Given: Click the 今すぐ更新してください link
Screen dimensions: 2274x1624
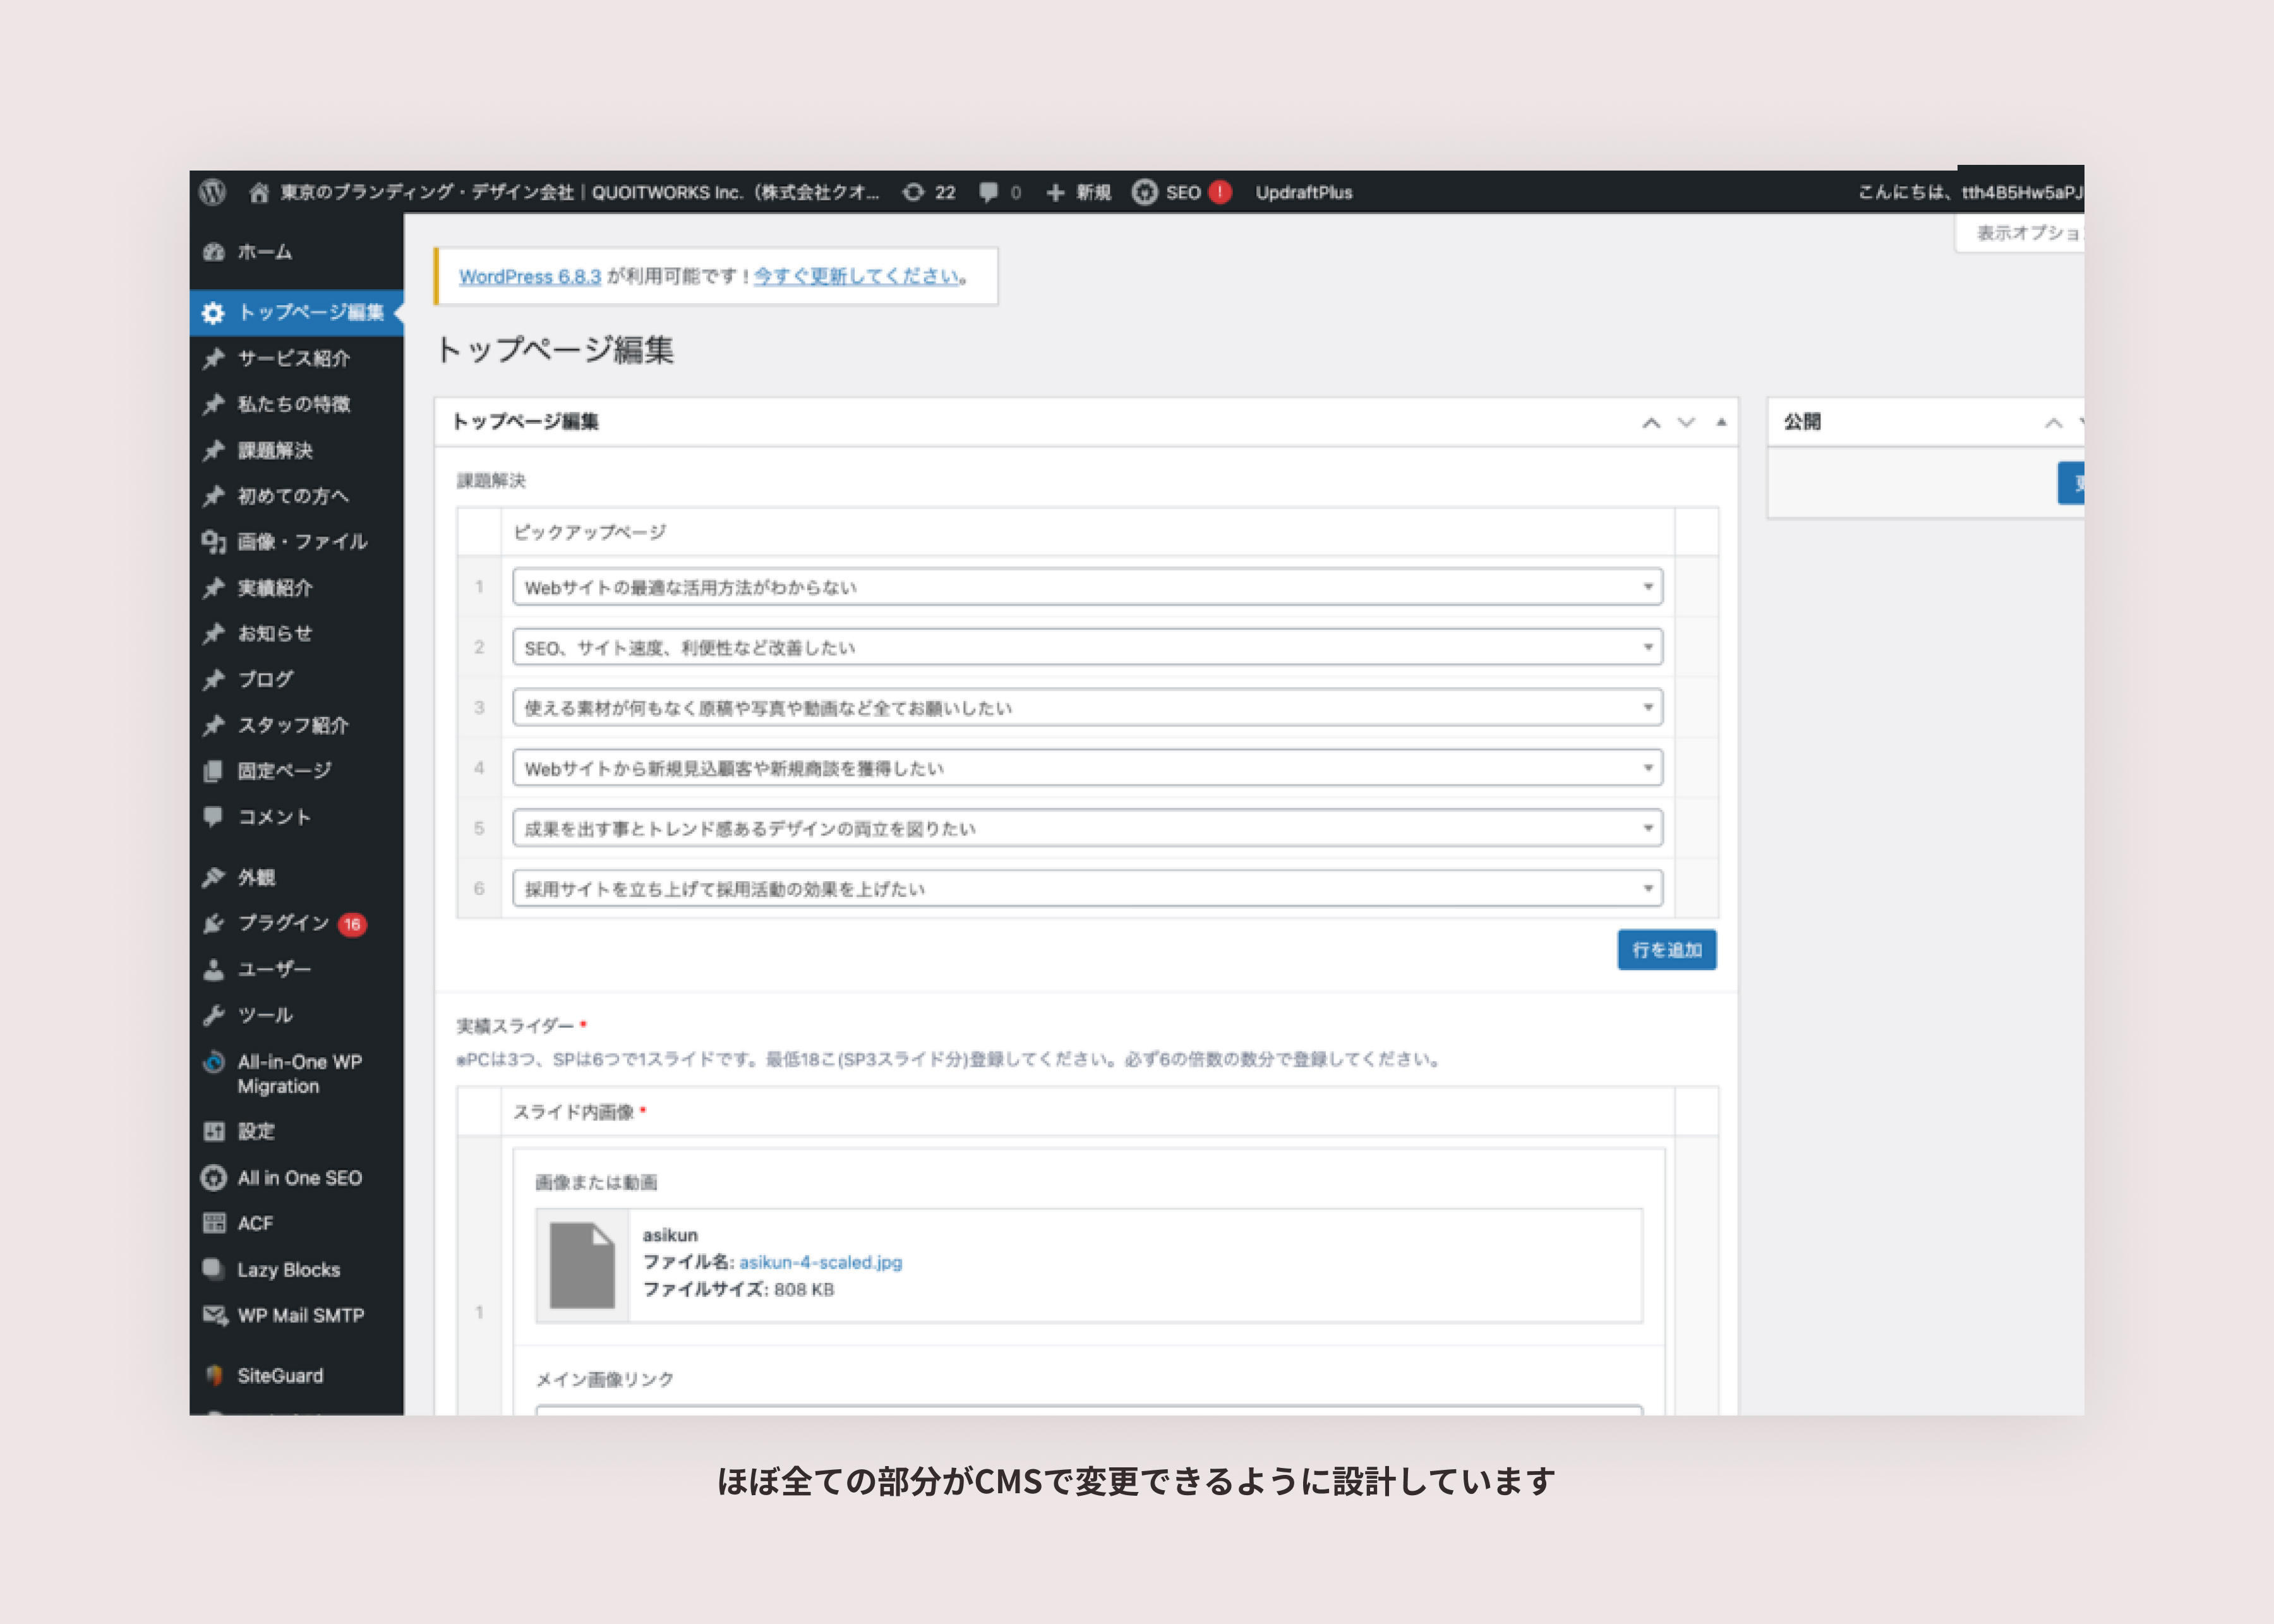Looking at the screenshot, I should pyautogui.click(x=857, y=276).
